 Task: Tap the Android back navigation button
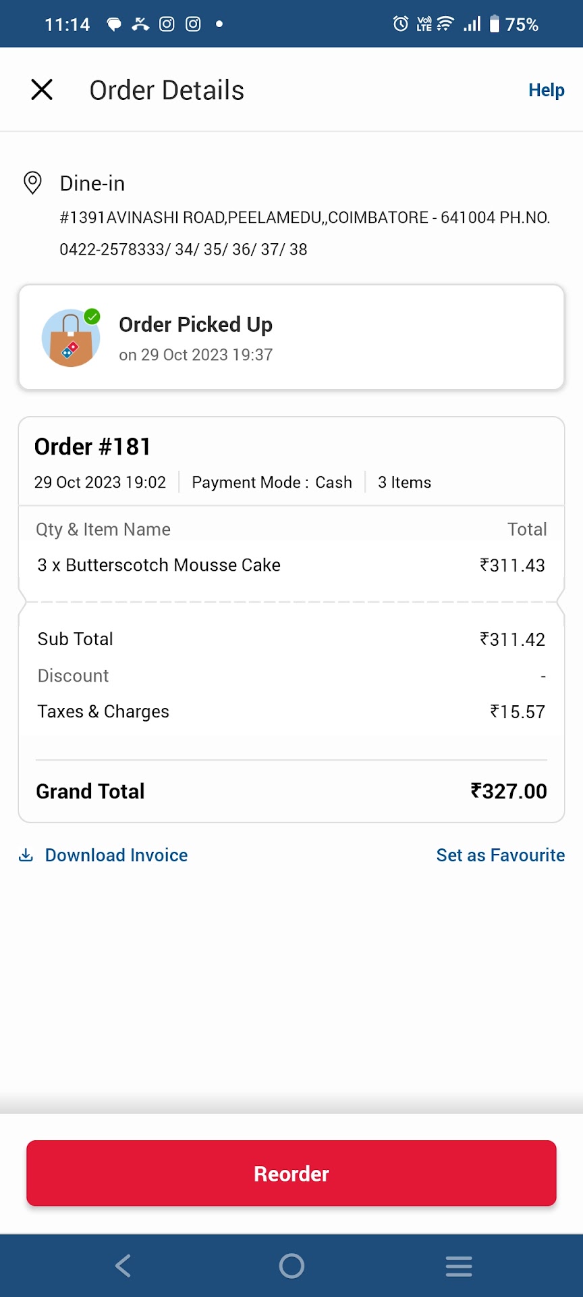coord(123,1265)
